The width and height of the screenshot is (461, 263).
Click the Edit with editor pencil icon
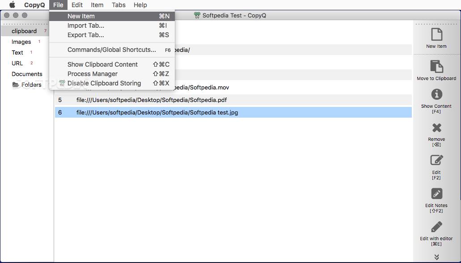click(436, 227)
